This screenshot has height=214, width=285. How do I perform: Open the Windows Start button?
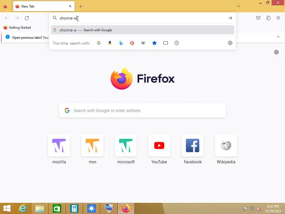pyautogui.click(x=7, y=208)
